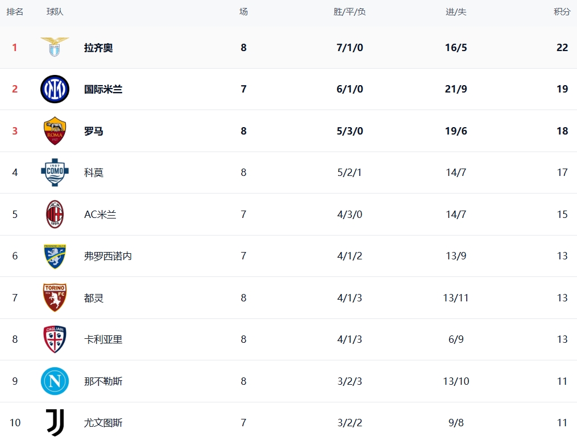Click Roma's record 5/3/0
Image resolution: width=577 pixels, height=441 pixels.
(350, 131)
